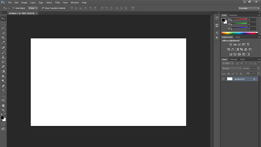The width and height of the screenshot is (261, 147).
Task: Open the collapsed Character panel icon
Action: coord(217,33)
